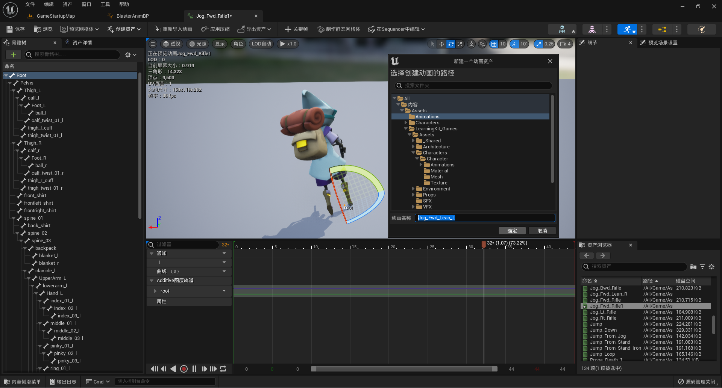
Task: Click 应用压缩 apply compression
Action: [215, 29]
